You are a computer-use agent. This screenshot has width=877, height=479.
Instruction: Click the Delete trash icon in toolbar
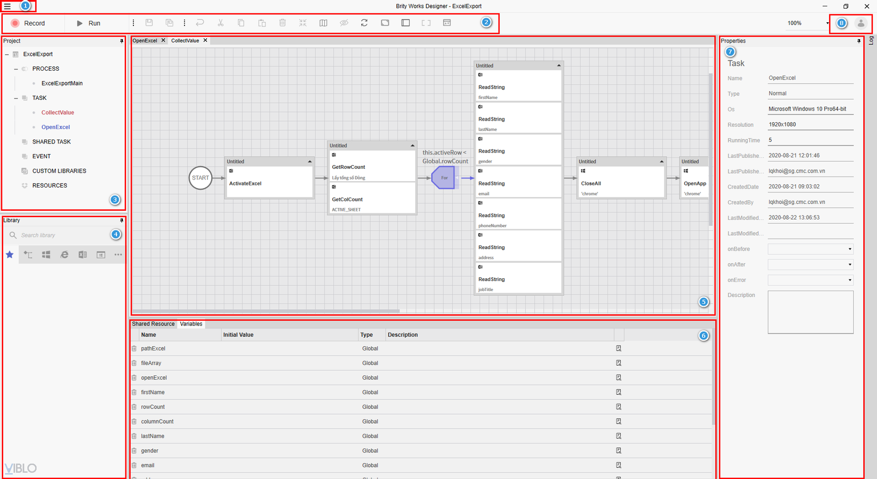click(x=283, y=23)
